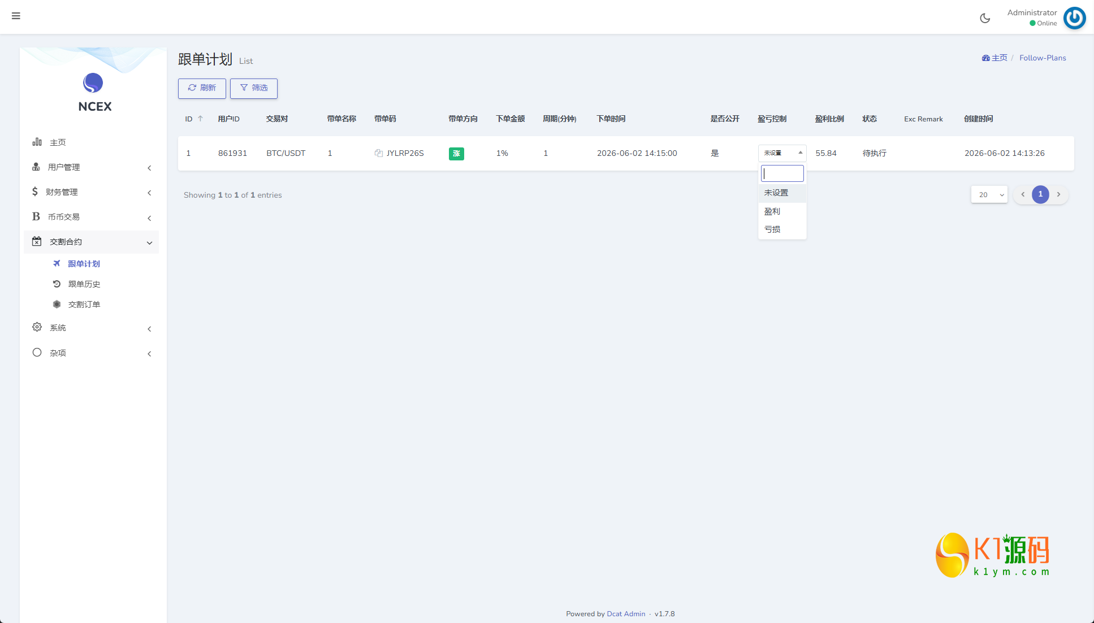This screenshot has width=1094, height=623.
Task: Click the 盈亏控制 column header
Action: [772, 119]
